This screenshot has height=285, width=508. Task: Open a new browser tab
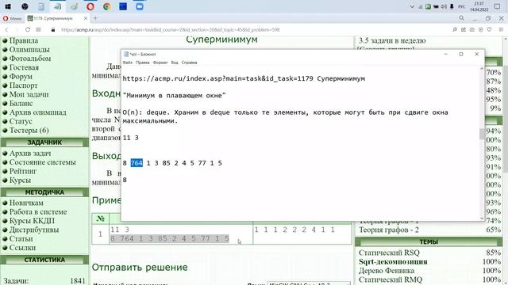tap(95, 18)
